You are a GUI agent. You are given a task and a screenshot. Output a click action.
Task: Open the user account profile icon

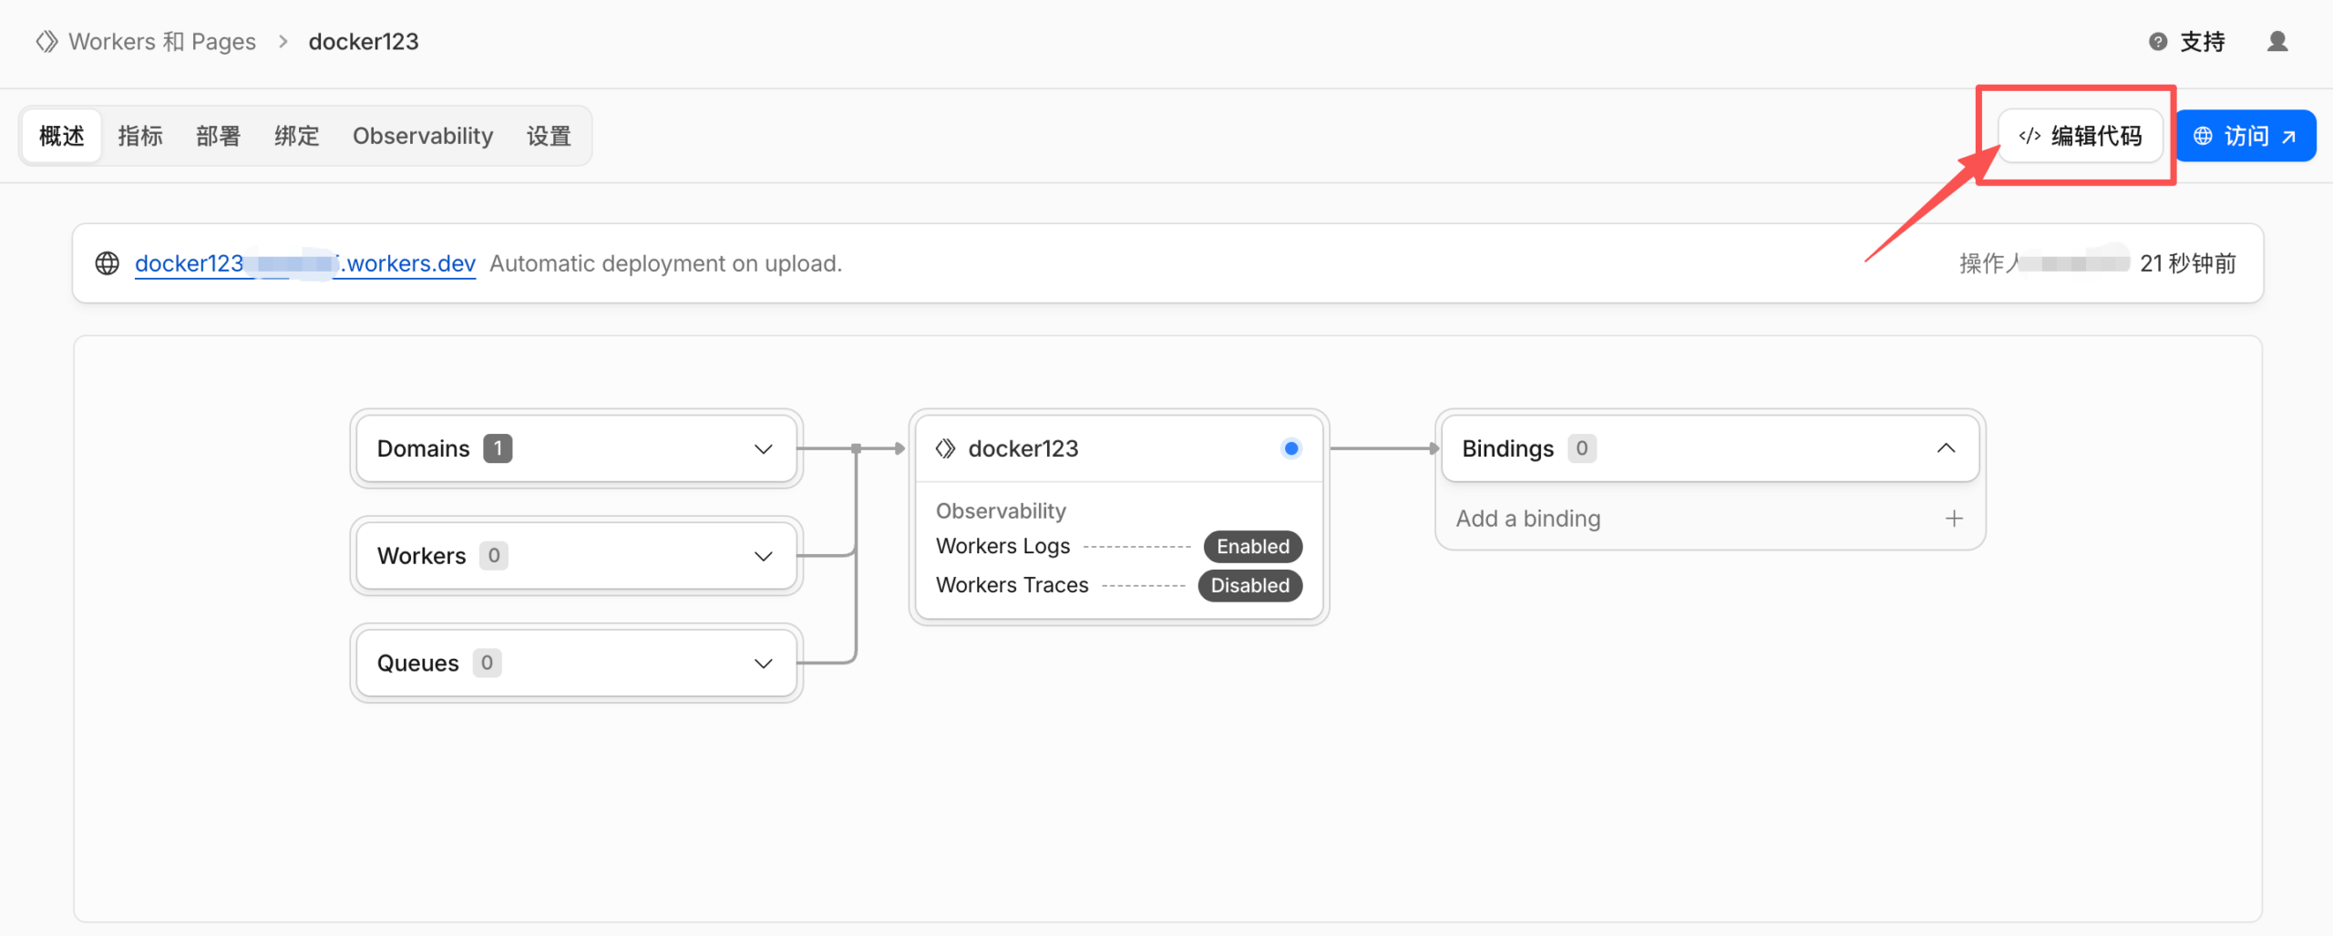[x=2276, y=42]
